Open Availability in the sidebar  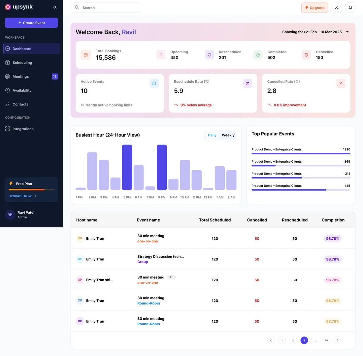[x=31, y=91]
